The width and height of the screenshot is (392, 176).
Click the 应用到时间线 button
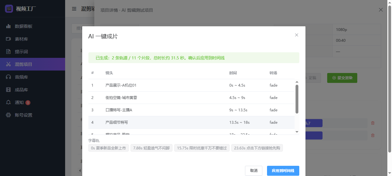pyautogui.click(x=283, y=171)
